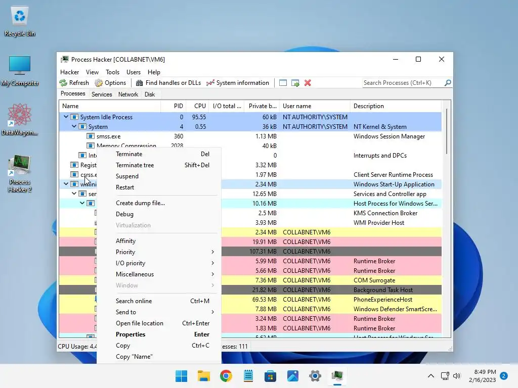Click the System Idle Process icon
518x388 pixels.
coord(74,117)
